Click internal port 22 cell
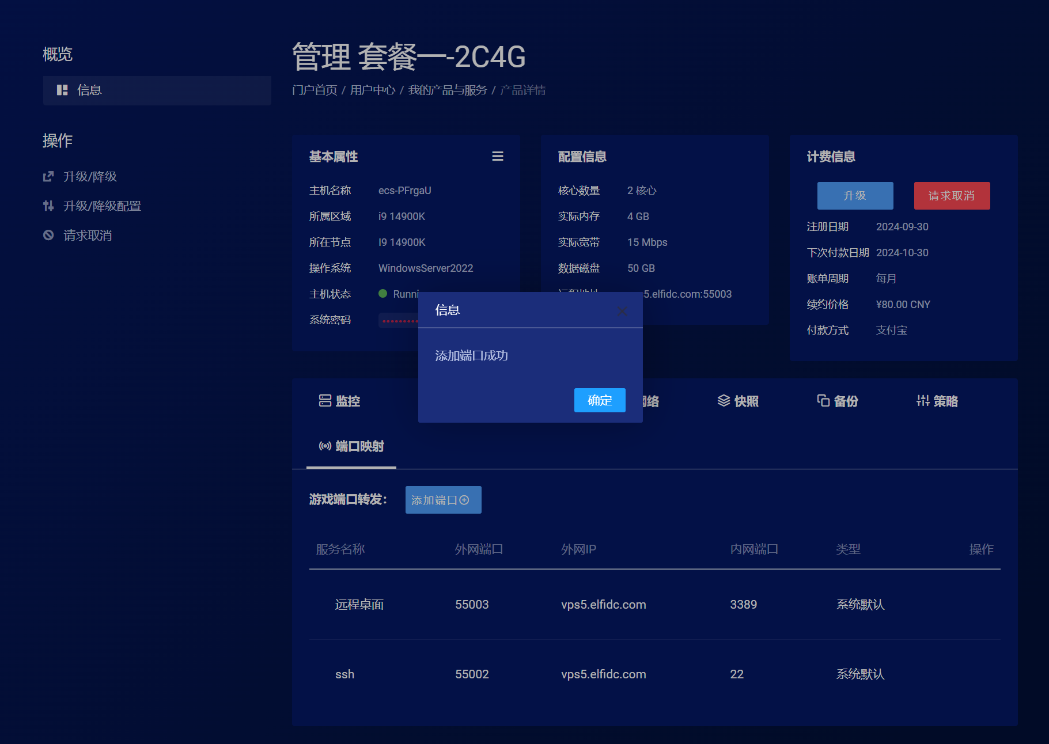 (x=736, y=674)
